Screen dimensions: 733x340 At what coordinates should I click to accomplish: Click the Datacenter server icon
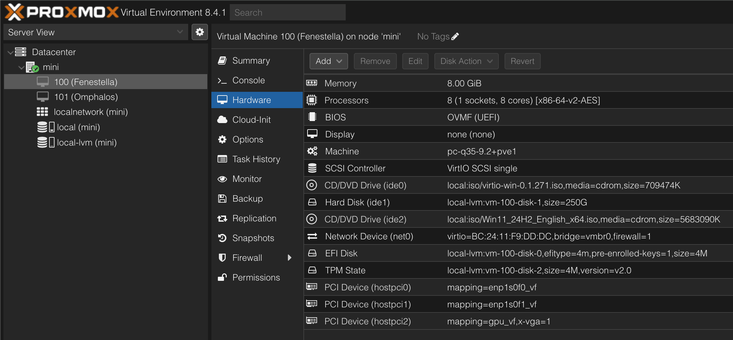(20, 52)
